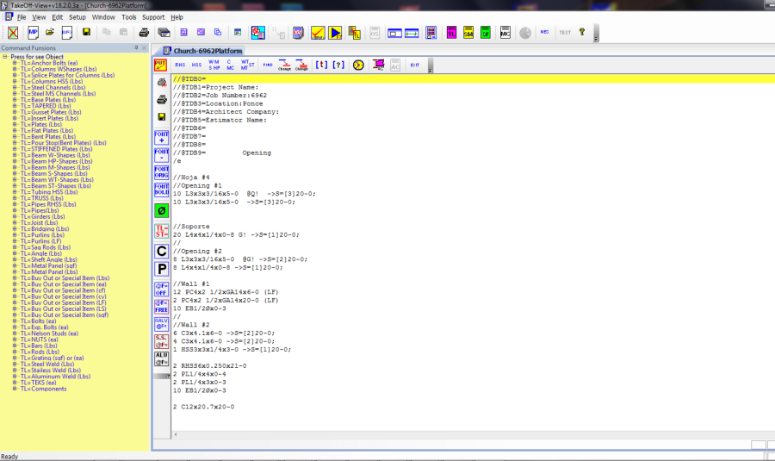Image resolution: width=775 pixels, height=461 pixels.
Task: Pin the Command Funsions panel
Action: pos(136,48)
